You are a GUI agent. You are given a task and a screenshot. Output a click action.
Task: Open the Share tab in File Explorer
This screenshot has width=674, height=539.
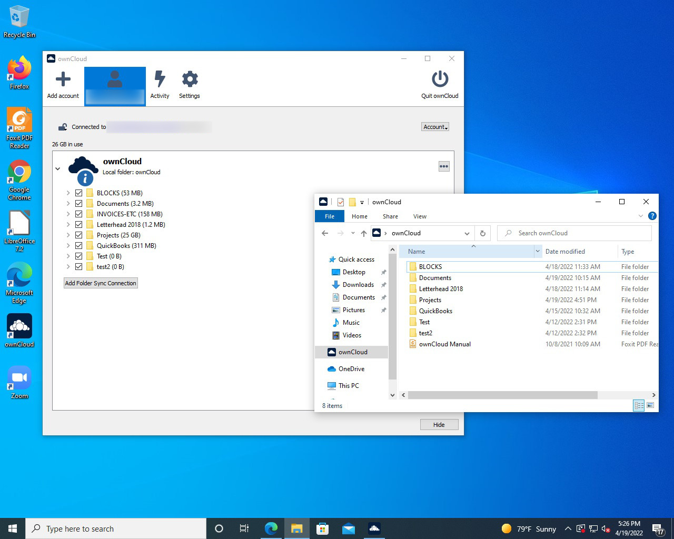pyautogui.click(x=390, y=216)
